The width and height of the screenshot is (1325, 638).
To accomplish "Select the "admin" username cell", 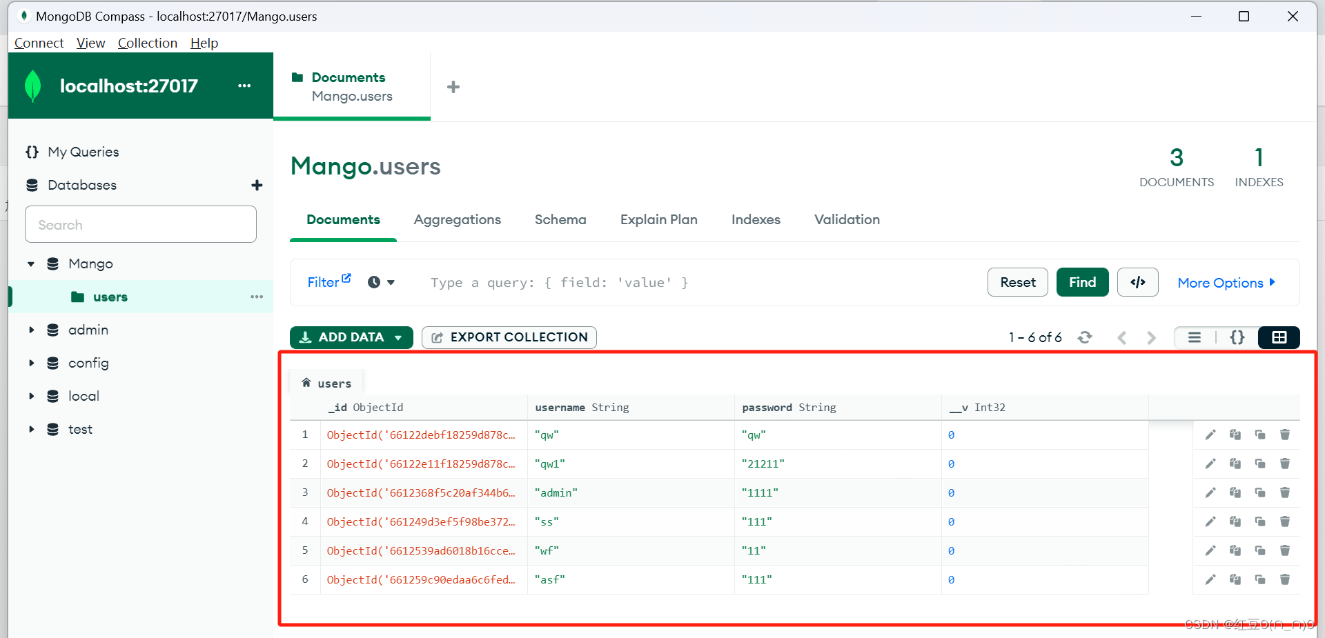I will 631,492.
